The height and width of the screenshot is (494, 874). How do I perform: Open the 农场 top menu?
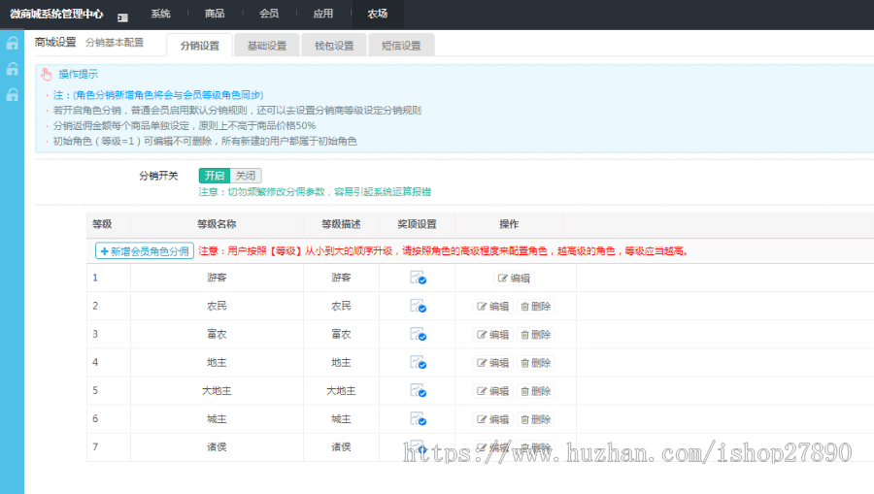click(x=378, y=14)
